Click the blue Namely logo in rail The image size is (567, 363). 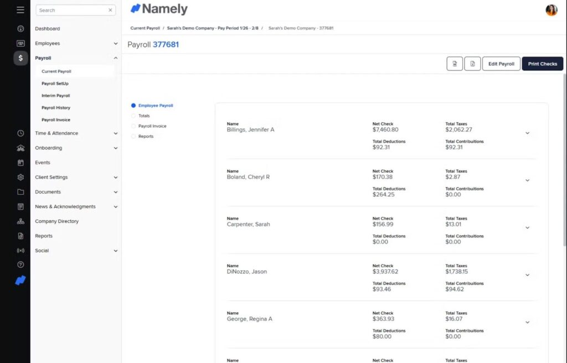pos(20,280)
